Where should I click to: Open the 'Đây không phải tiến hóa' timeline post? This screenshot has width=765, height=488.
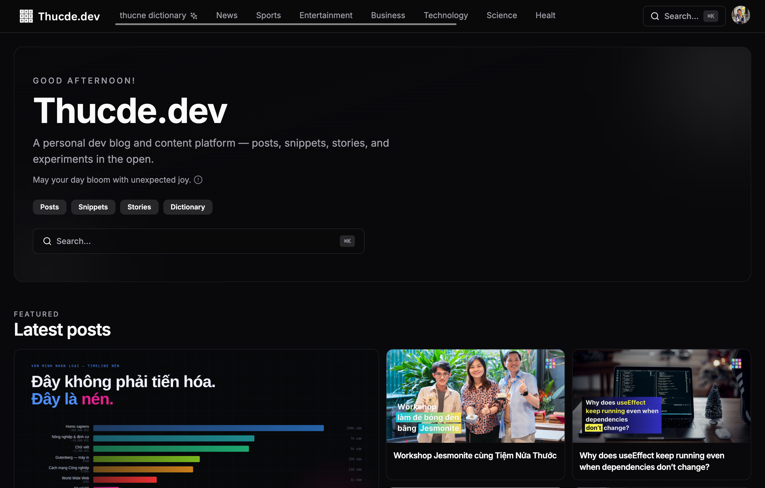[196, 419]
